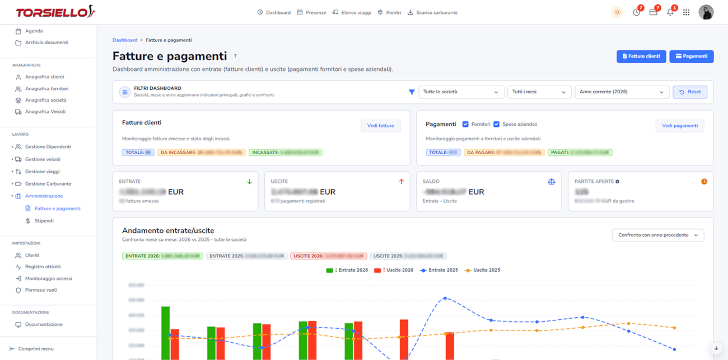Click the red up arrow in Uscite card
The image size is (728, 360).
[x=401, y=181]
